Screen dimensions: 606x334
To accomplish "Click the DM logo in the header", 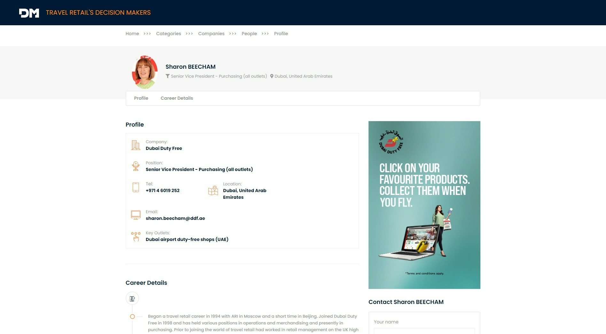I will 29,13.
